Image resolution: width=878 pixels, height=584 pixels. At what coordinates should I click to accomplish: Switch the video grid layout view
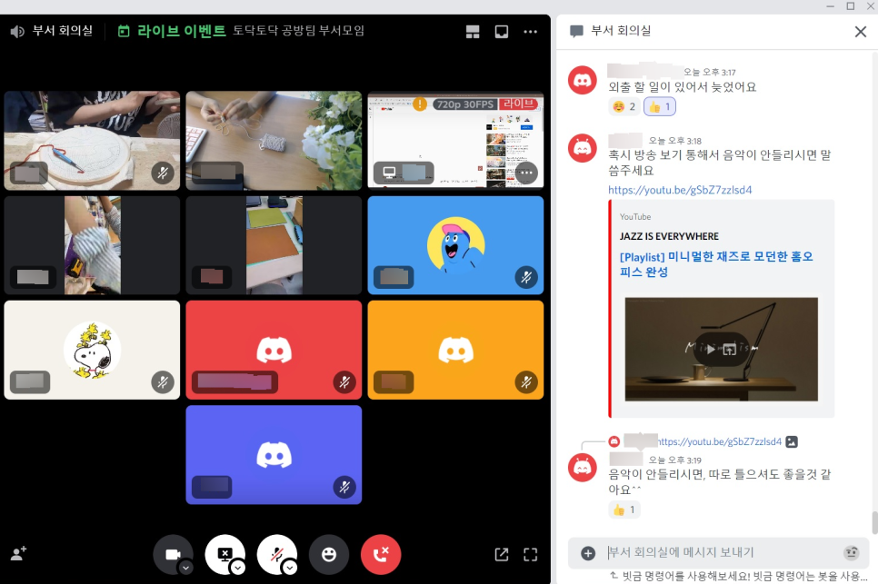(473, 31)
